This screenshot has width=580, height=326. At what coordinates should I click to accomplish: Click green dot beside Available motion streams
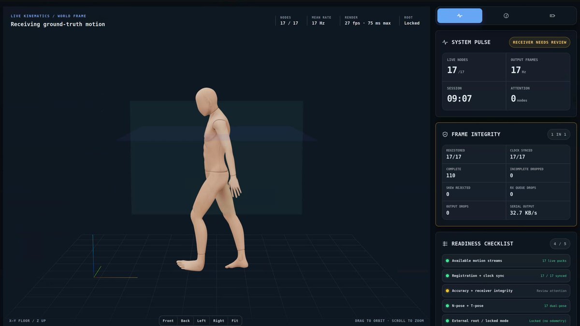447,261
